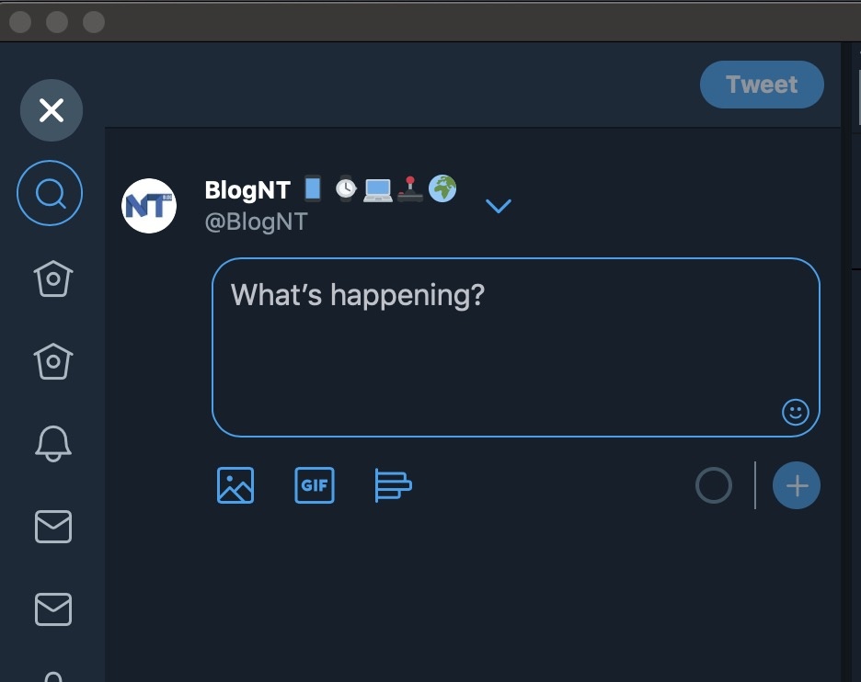This screenshot has width=861, height=682.
Task: Open the emoji picker in the tweet box
Action: [x=795, y=412]
